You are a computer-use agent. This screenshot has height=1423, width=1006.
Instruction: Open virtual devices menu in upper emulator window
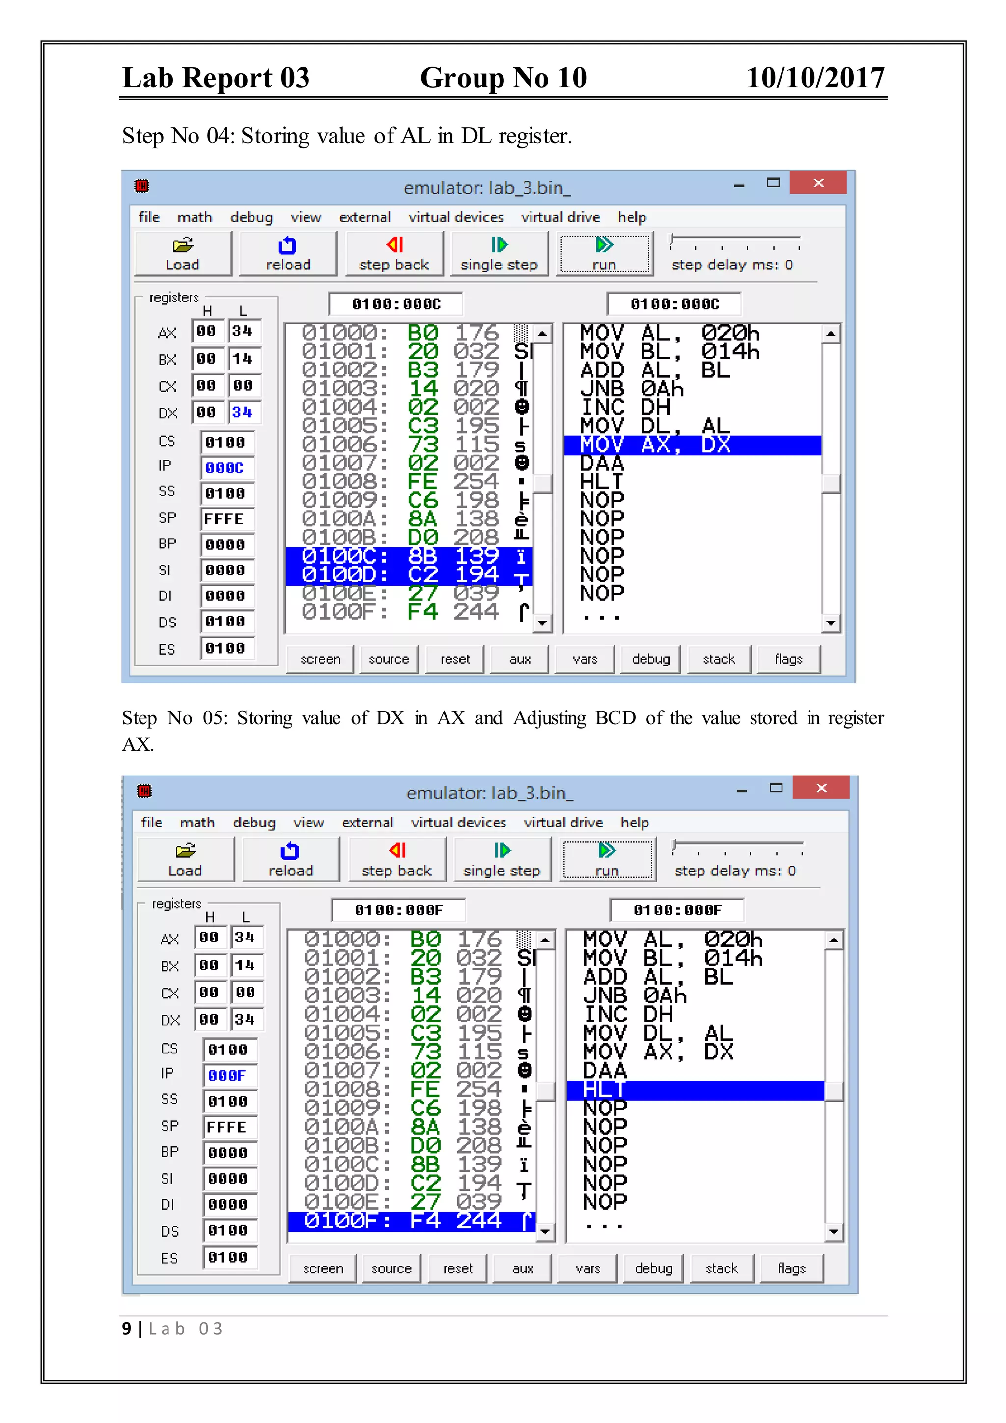point(456,217)
